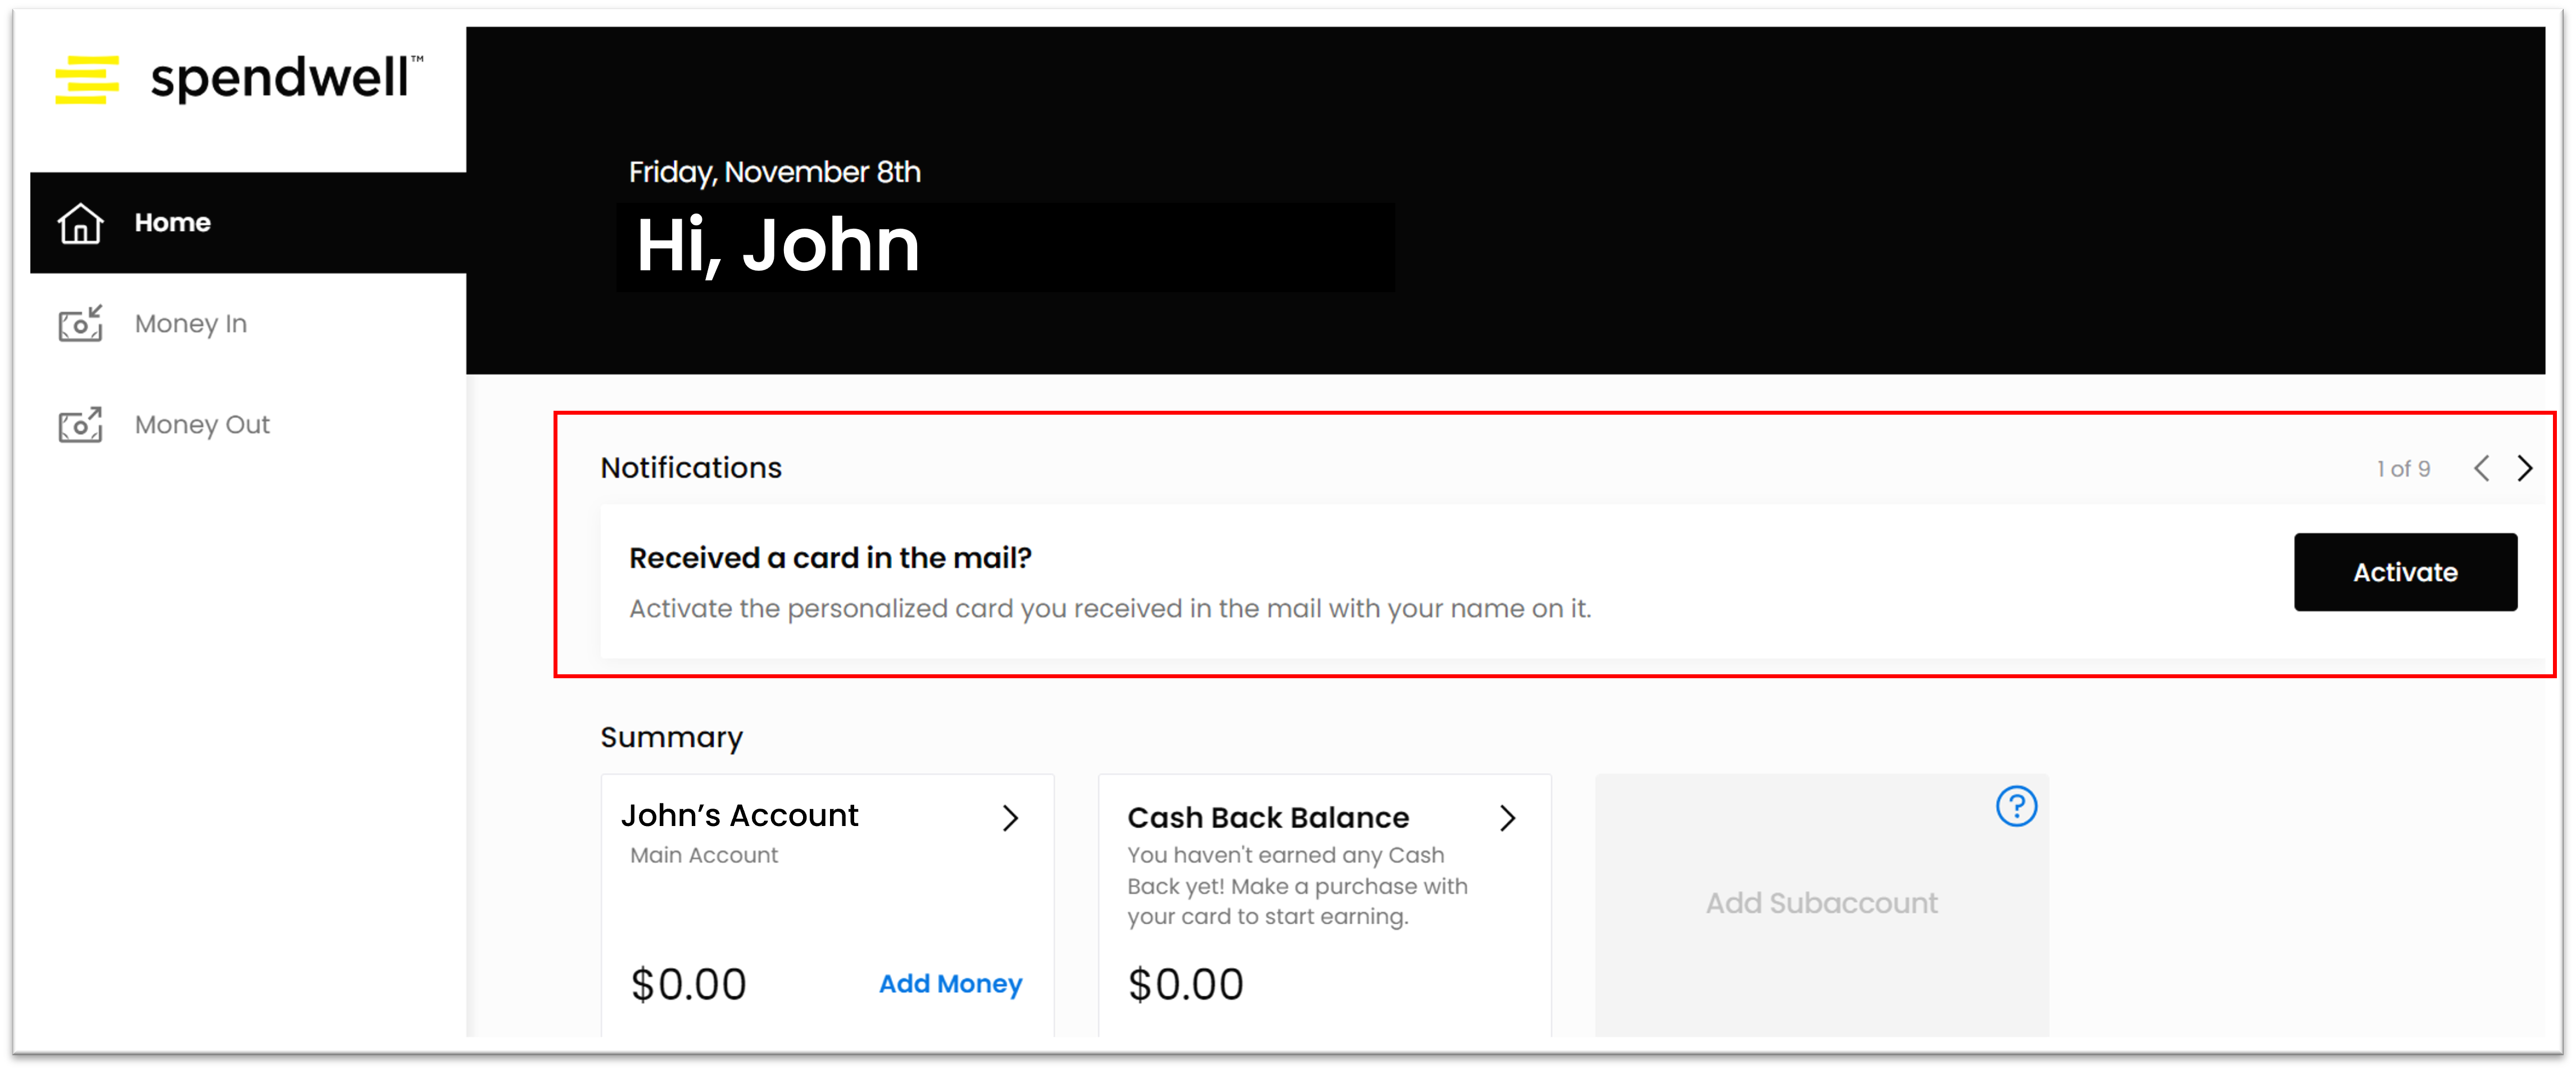Click the spendwell yellow stripes logo
The width and height of the screenshot is (2576, 1071).
[87, 80]
